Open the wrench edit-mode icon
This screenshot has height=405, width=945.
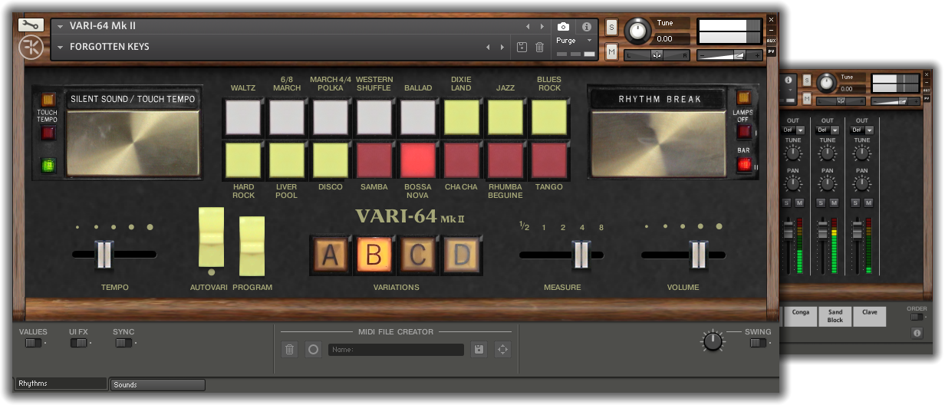click(x=31, y=25)
